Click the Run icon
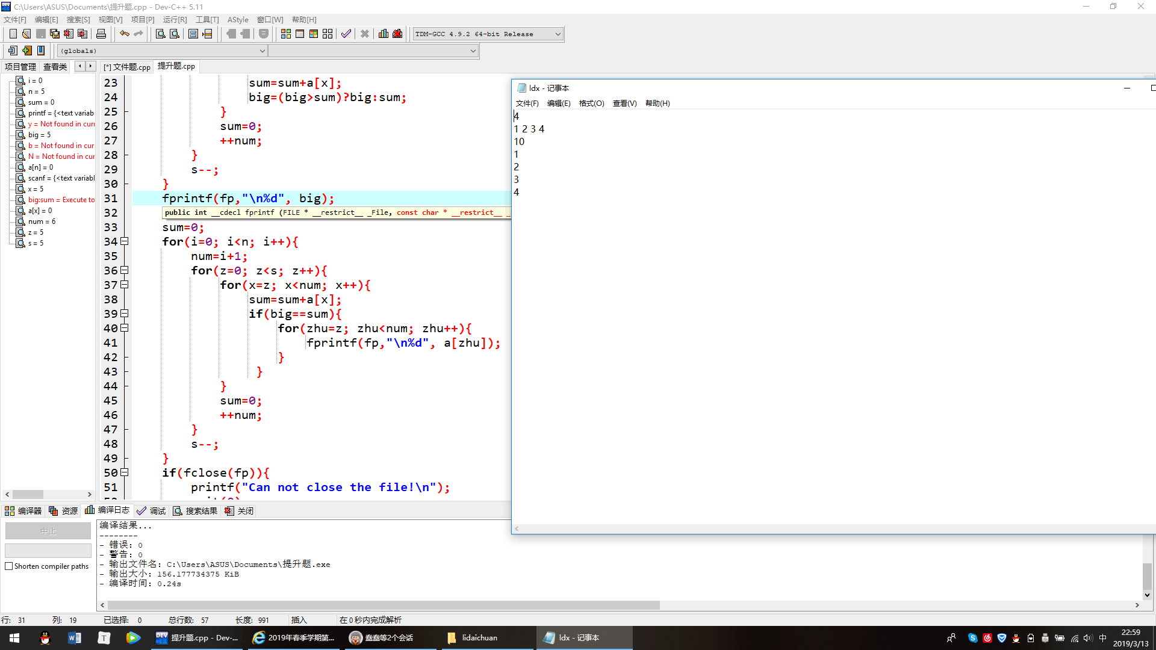The height and width of the screenshot is (650, 1156). click(x=300, y=34)
